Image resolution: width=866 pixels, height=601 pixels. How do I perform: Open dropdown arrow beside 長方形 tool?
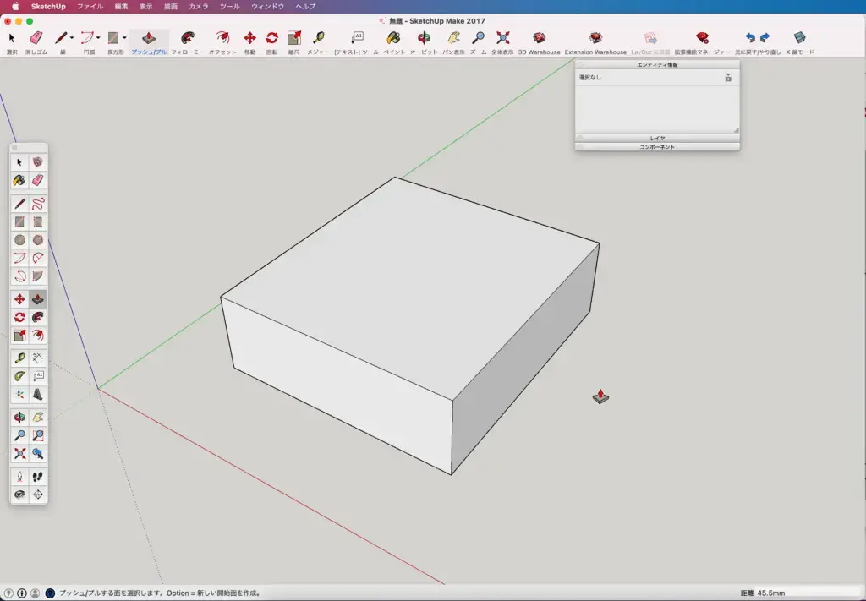point(124,38)
